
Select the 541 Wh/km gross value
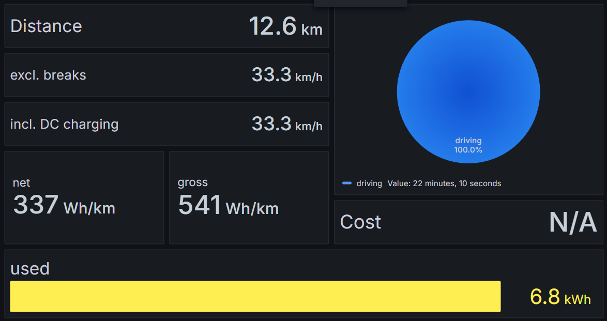click(229, 205)
